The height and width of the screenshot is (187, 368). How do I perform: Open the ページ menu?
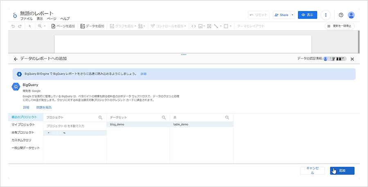[x=52, y=18]
